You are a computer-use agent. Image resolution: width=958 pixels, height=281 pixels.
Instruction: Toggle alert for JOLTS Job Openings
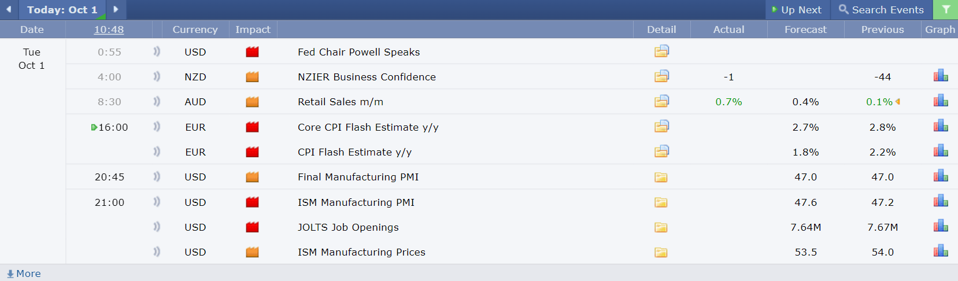tap(157, 227)
